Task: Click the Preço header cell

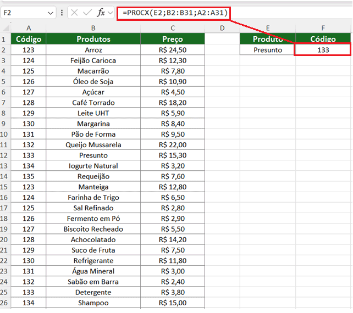Action: coord(173,39)
